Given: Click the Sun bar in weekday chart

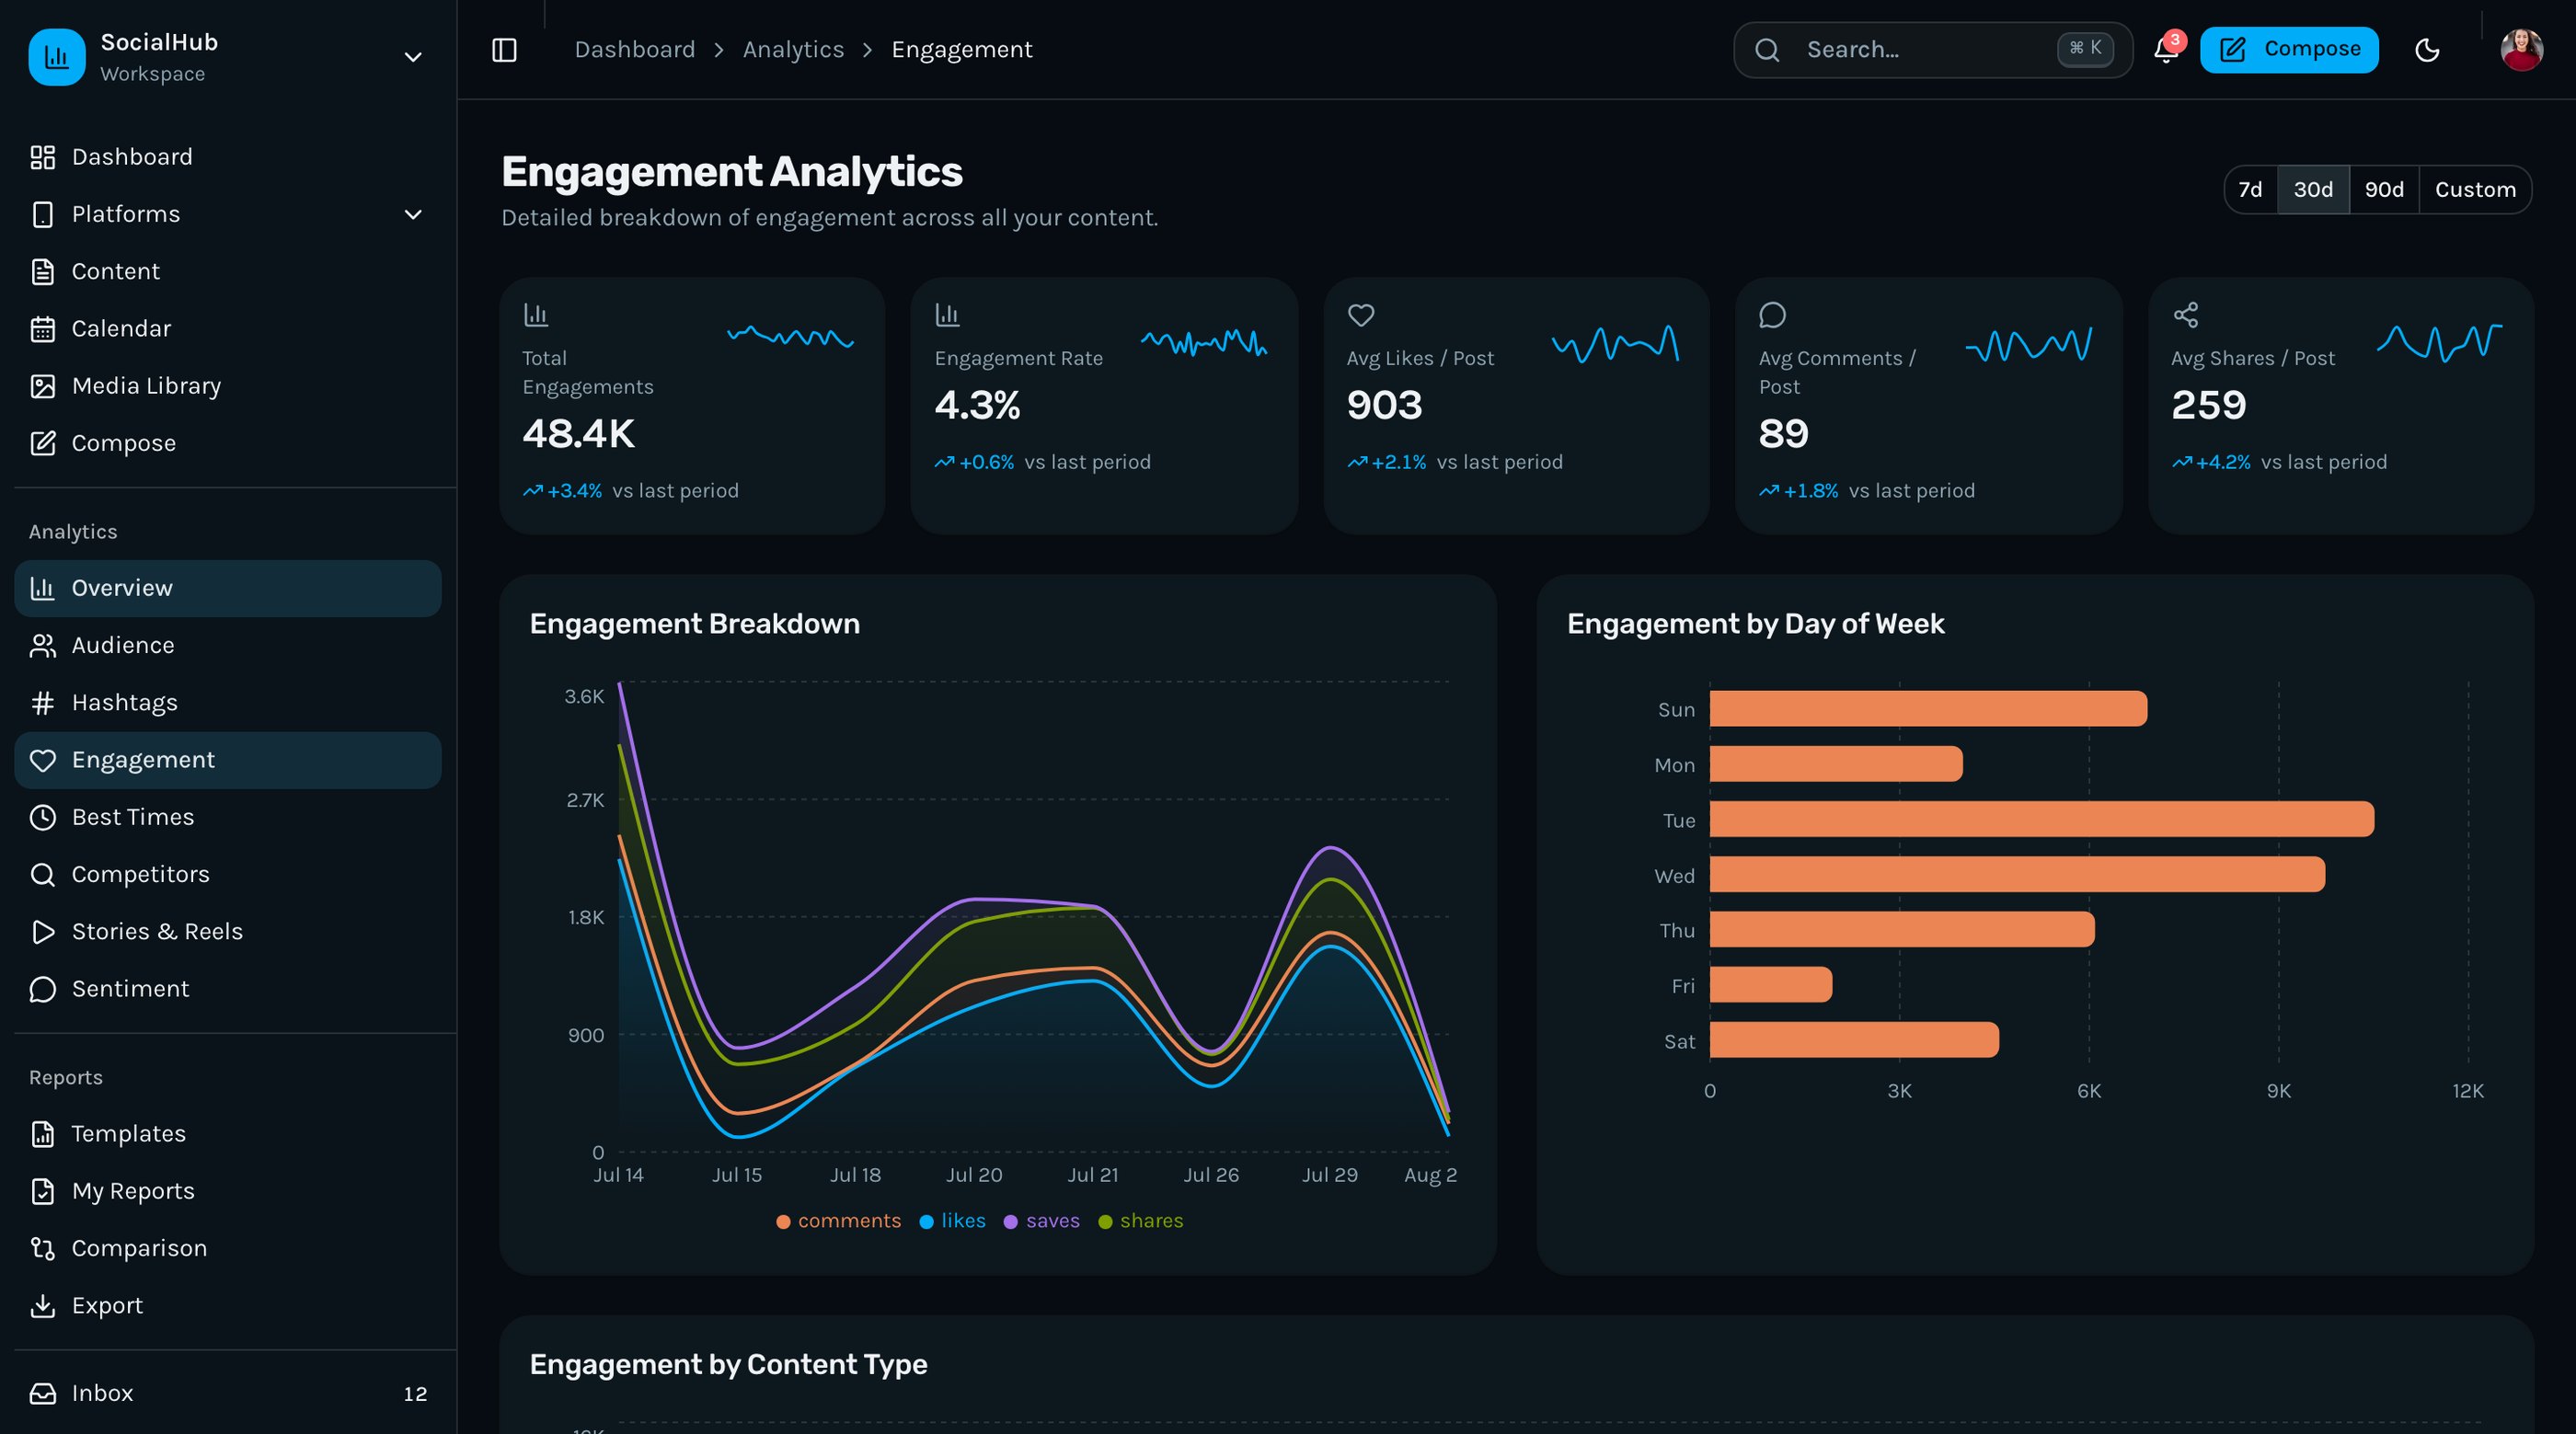Looking at the screenshot, I should [x=1928, y=708].
